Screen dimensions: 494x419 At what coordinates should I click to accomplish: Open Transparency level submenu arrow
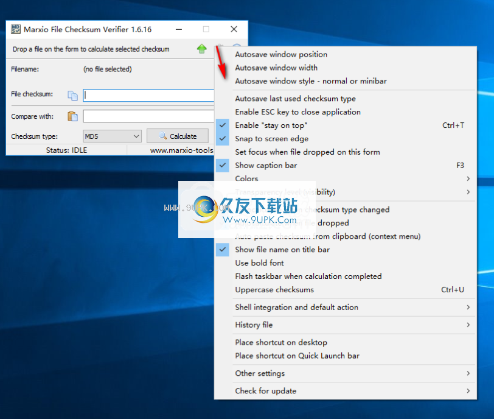point(468,192)
